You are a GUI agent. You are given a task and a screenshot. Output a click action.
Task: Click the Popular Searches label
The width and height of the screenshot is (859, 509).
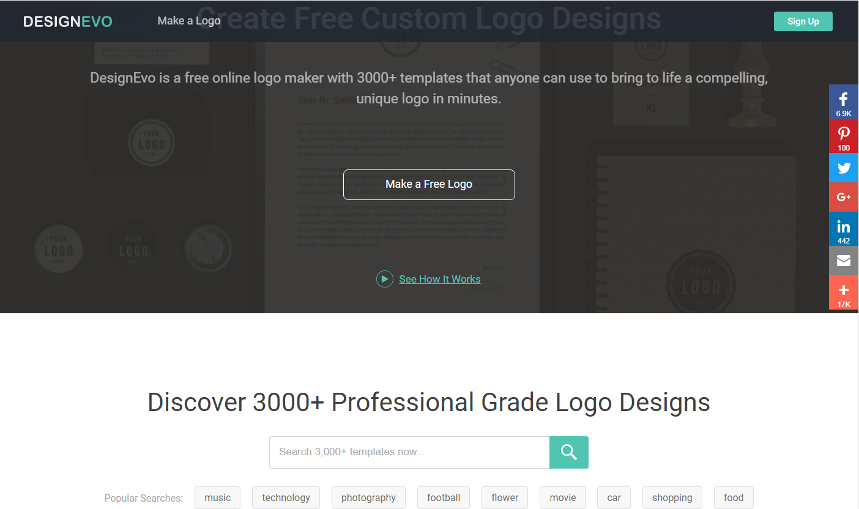click(x=144, y=498)
